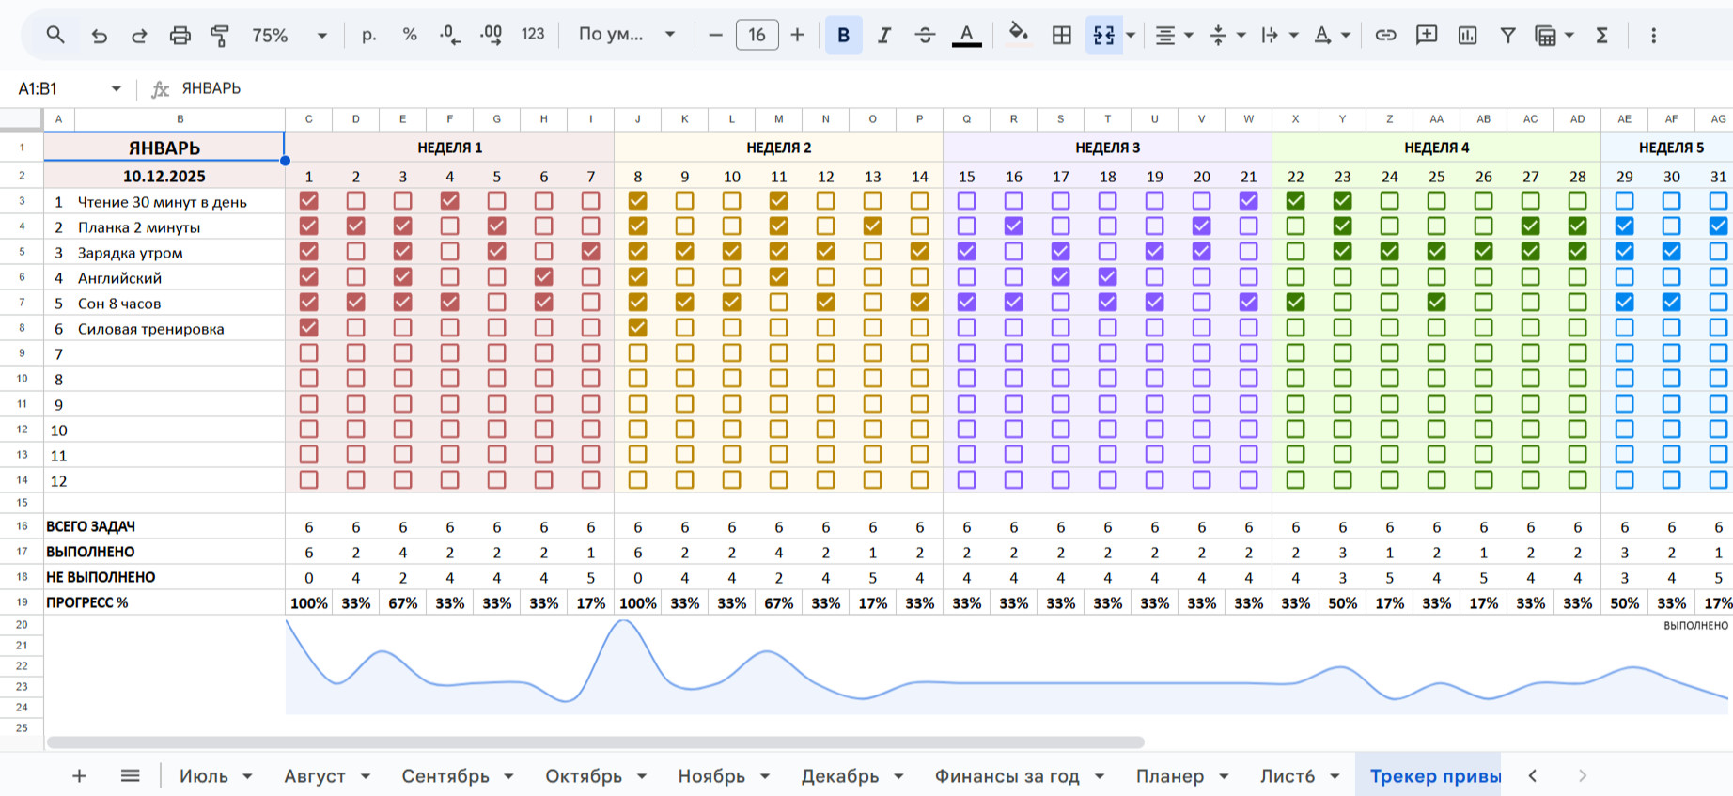Open the functions sigma menu
The height and width of the screenshot is (796, 1733).
[1601, 36]
